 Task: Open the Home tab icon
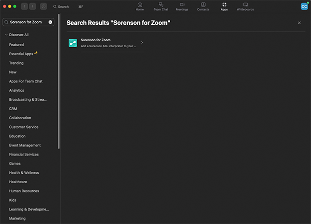pyautogui.click(x=140, y=4)
